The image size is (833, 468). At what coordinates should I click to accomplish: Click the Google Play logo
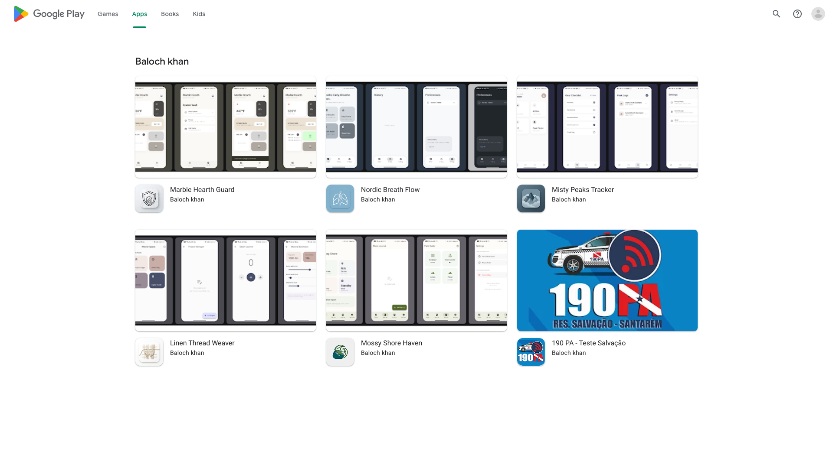pos(49,14)
